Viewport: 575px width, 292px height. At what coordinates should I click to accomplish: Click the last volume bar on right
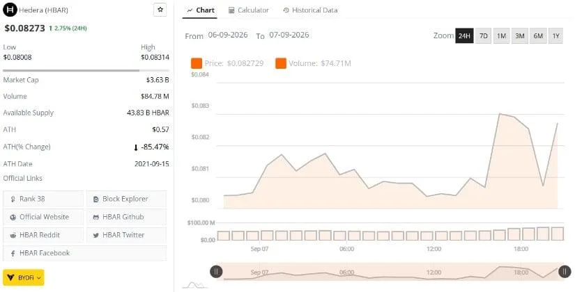[x=558, y=234]
